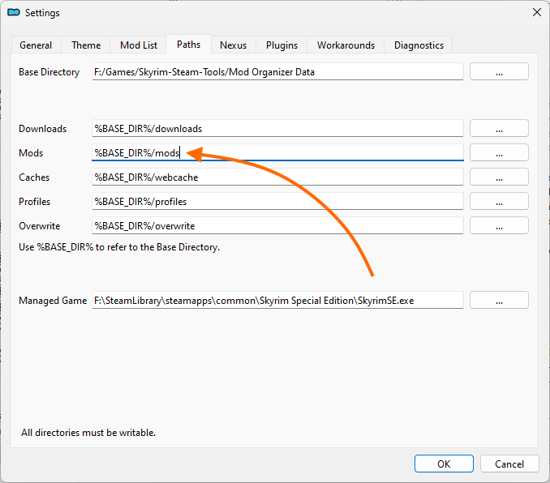Browse for the Base Directory folder
This screenshot has width=550, height=483.
pos(499,71)
